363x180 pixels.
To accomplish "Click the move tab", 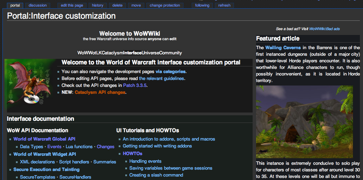I will (x=136, y=6).
